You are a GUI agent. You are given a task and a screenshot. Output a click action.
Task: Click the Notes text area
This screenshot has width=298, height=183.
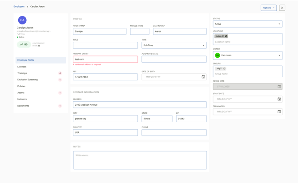coord(140,160)
